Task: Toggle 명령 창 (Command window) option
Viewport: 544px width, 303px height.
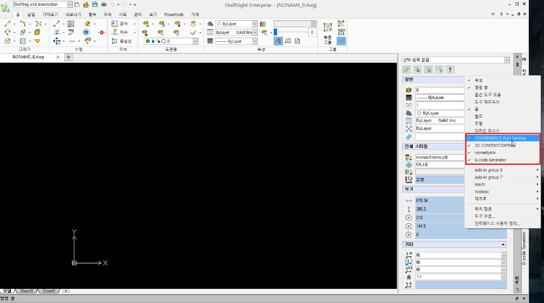Action: tap(503, 87)
